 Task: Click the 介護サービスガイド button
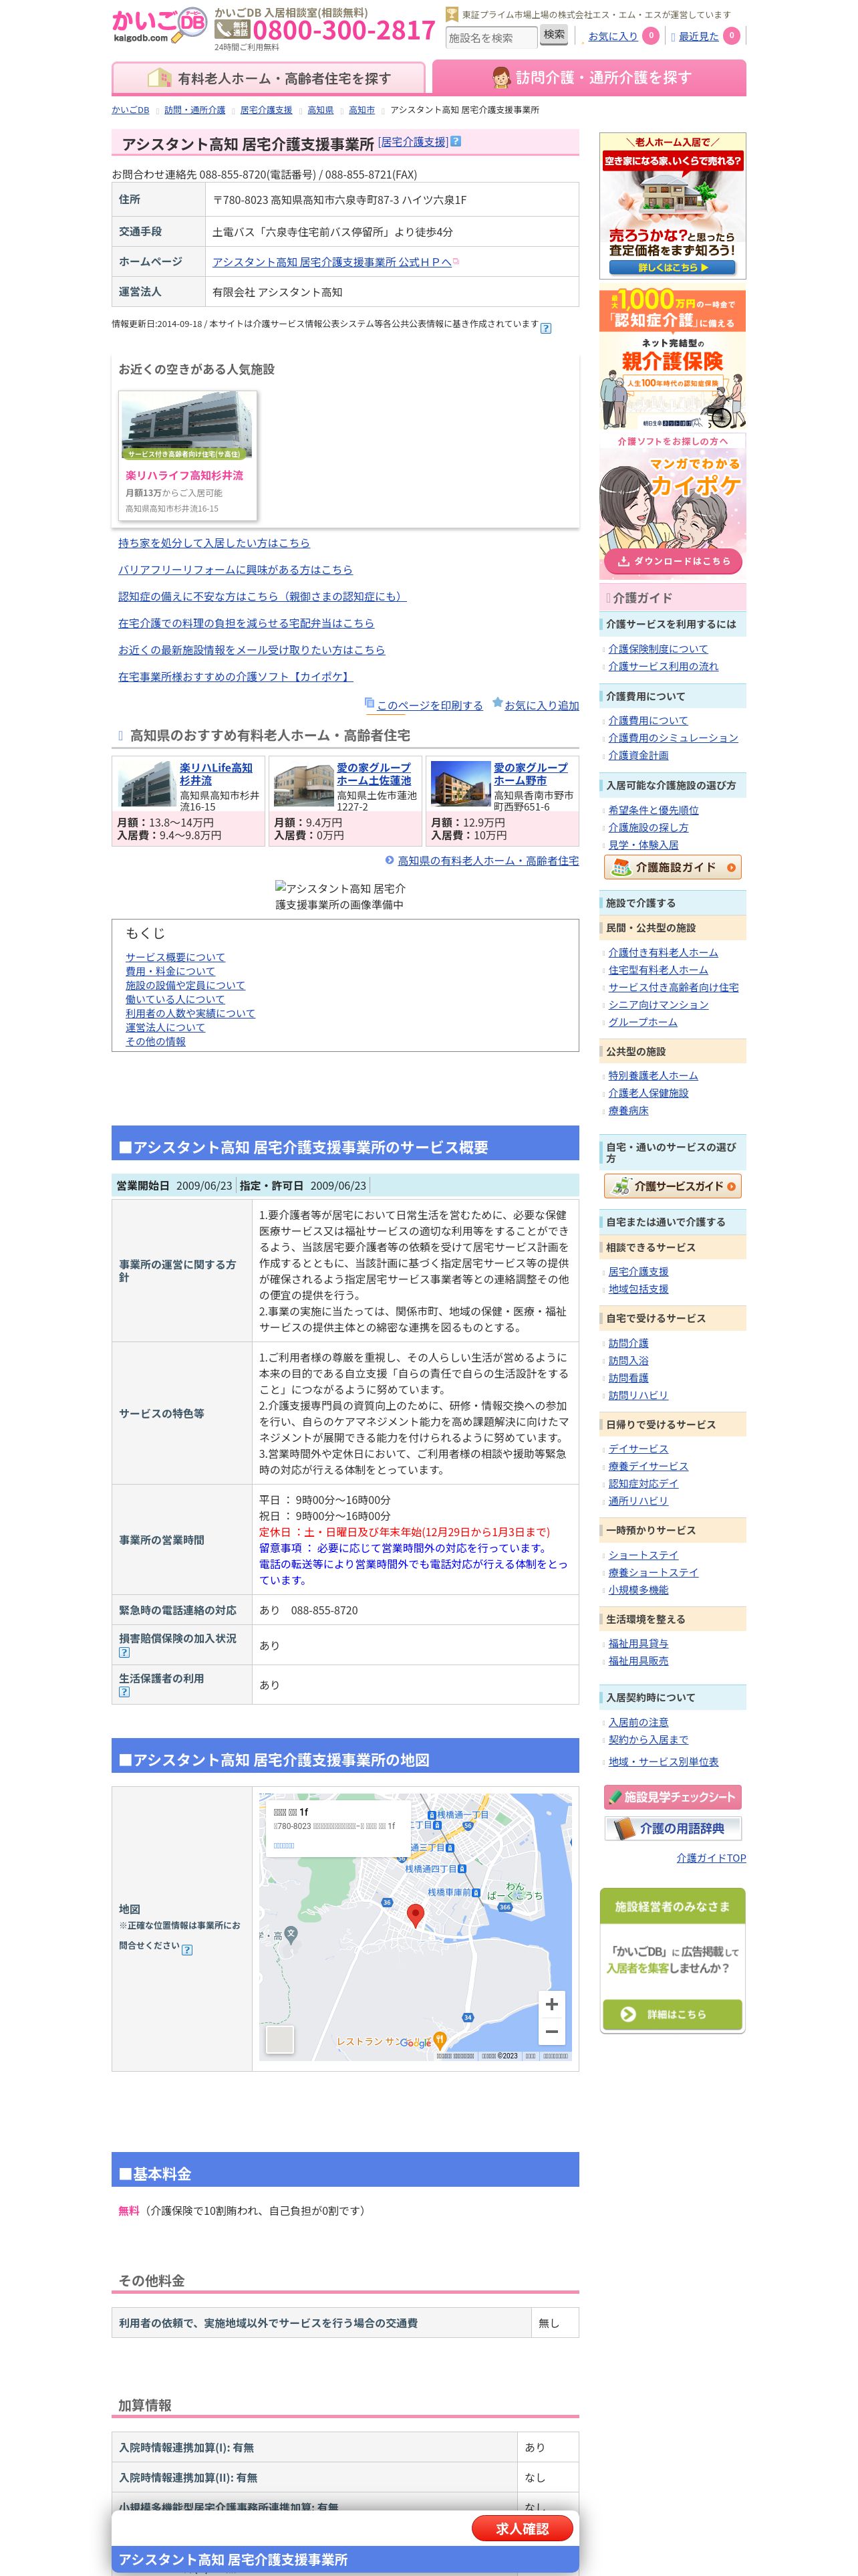[x=672, y=1186]
